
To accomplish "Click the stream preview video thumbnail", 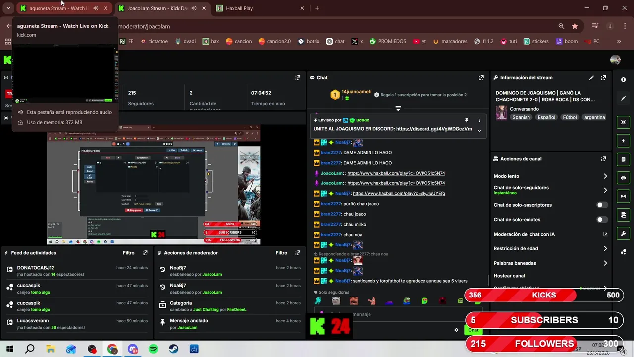I will point(154,185).
